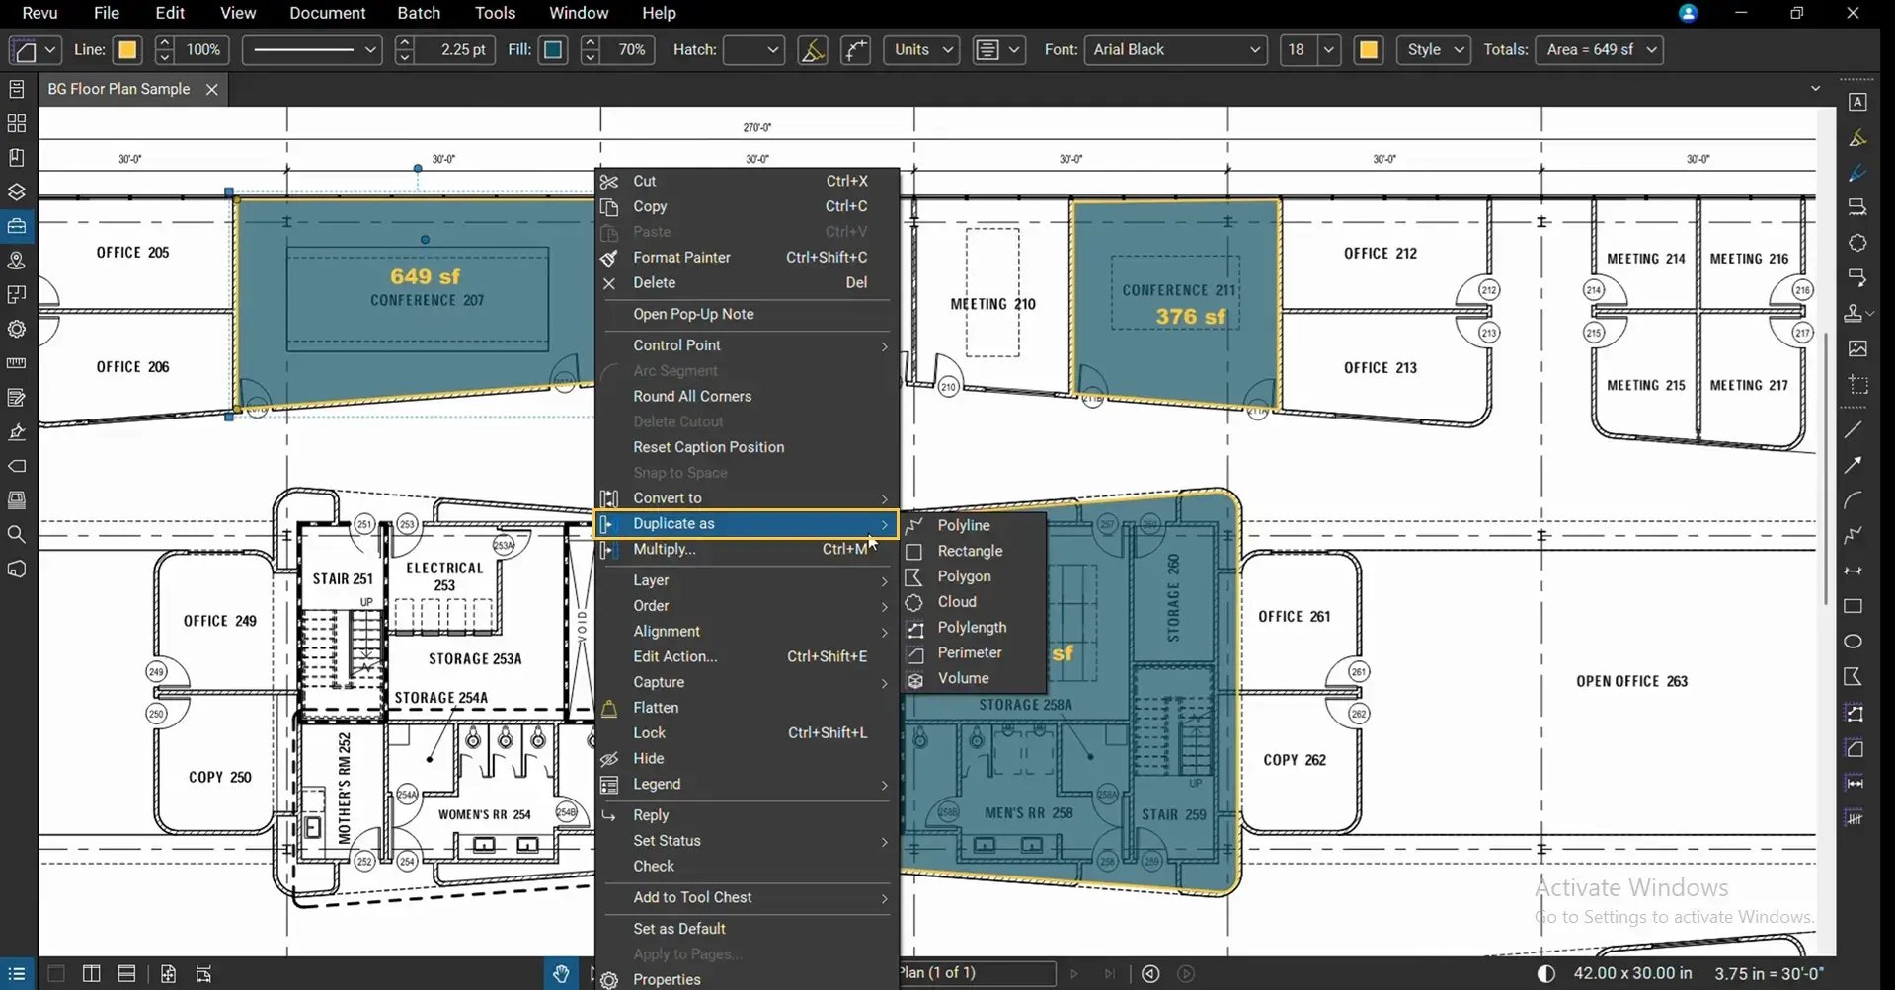
Task: Open the Tool Chest panel icon
Action: pyautogui.click(x=16, y=226)
